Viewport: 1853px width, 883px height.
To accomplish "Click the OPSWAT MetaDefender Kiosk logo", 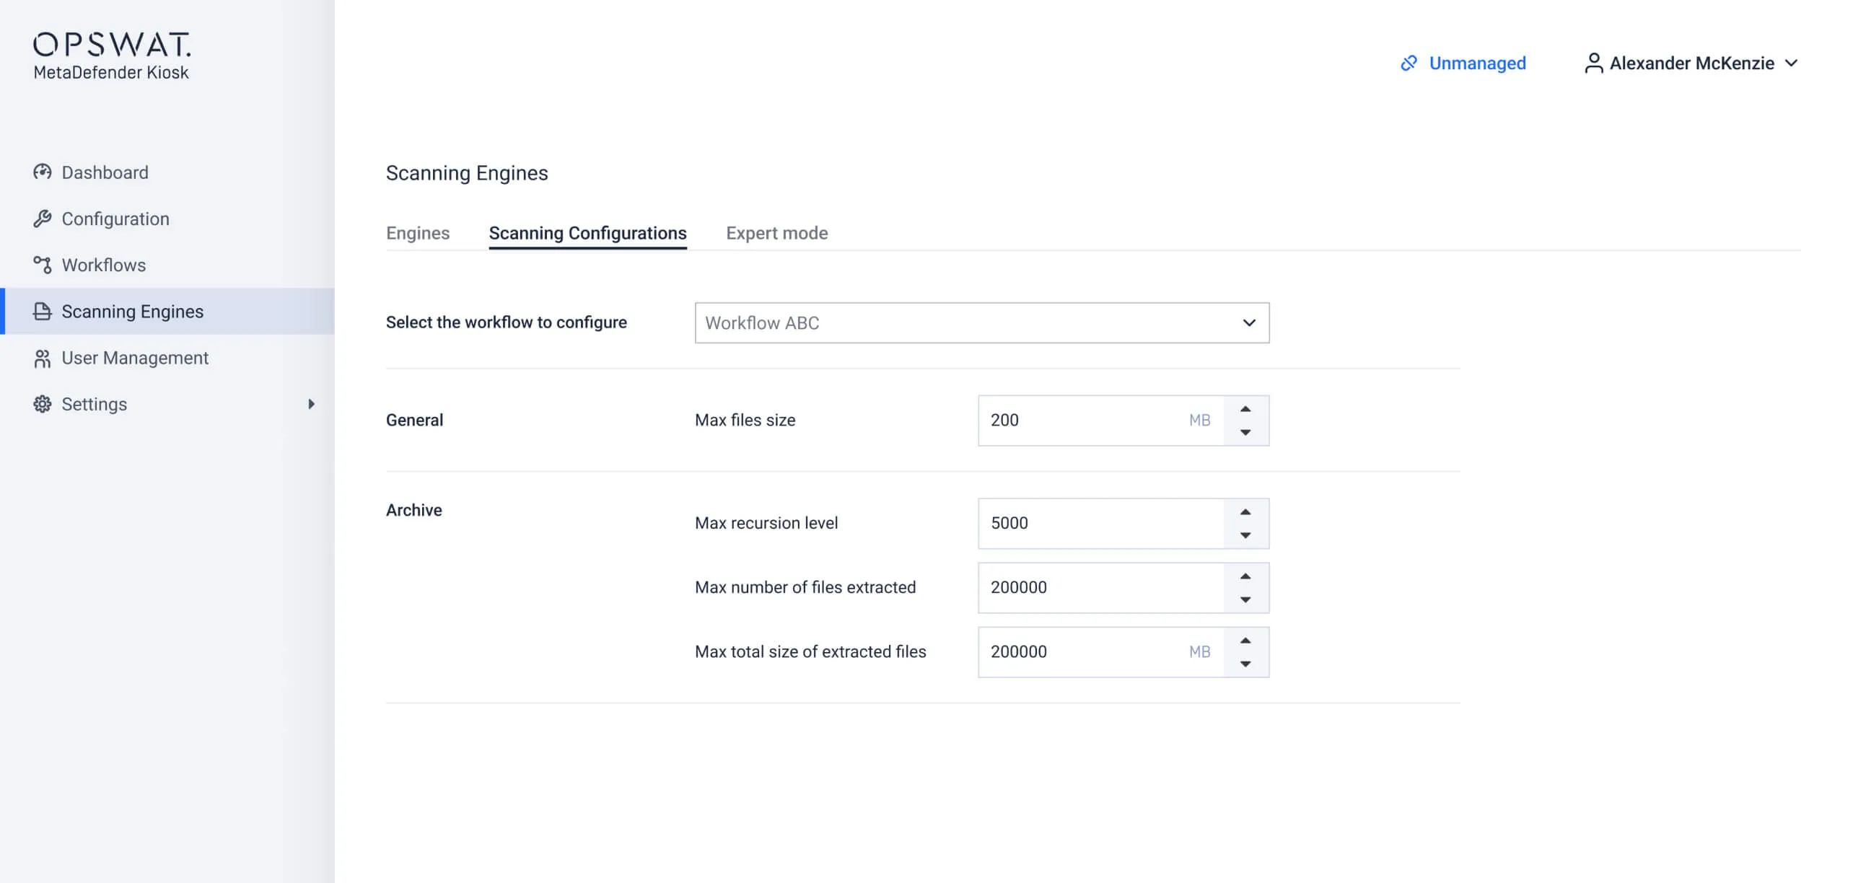I will [112, 54].
